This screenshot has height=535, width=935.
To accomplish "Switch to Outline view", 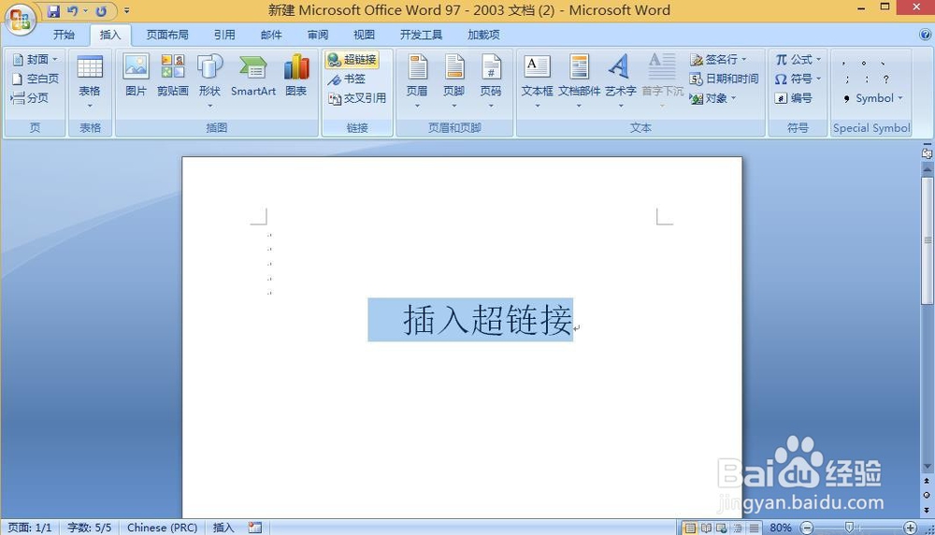I will 739,528.
